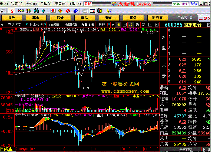This screenshot has height=152, width=212.
Task: Click the 基金 yellow button
Action: click(36, 18)
